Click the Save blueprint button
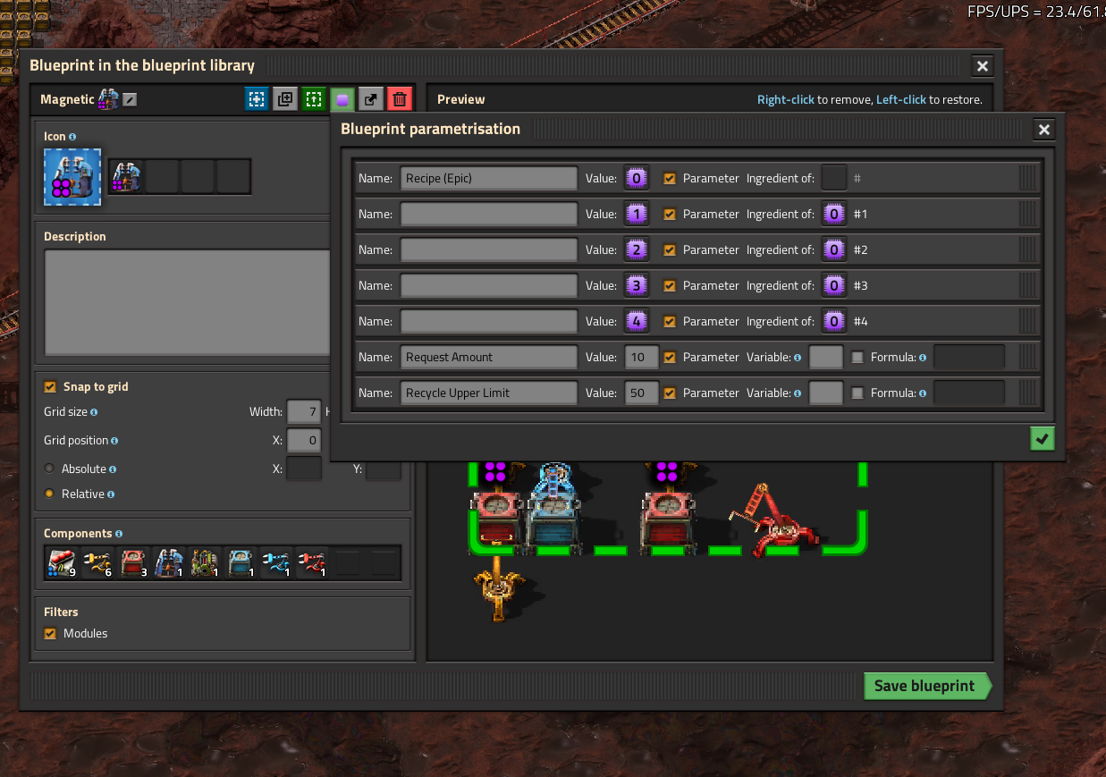The width and height of the screenshot is (1106, 777). 927,686
